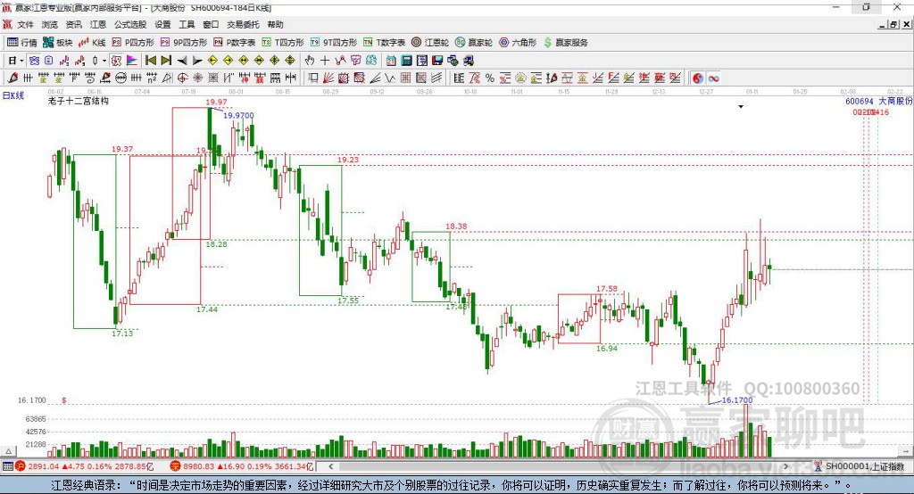Click the 19.9700 high price marker
914x494 pixels.
[239, 115]
